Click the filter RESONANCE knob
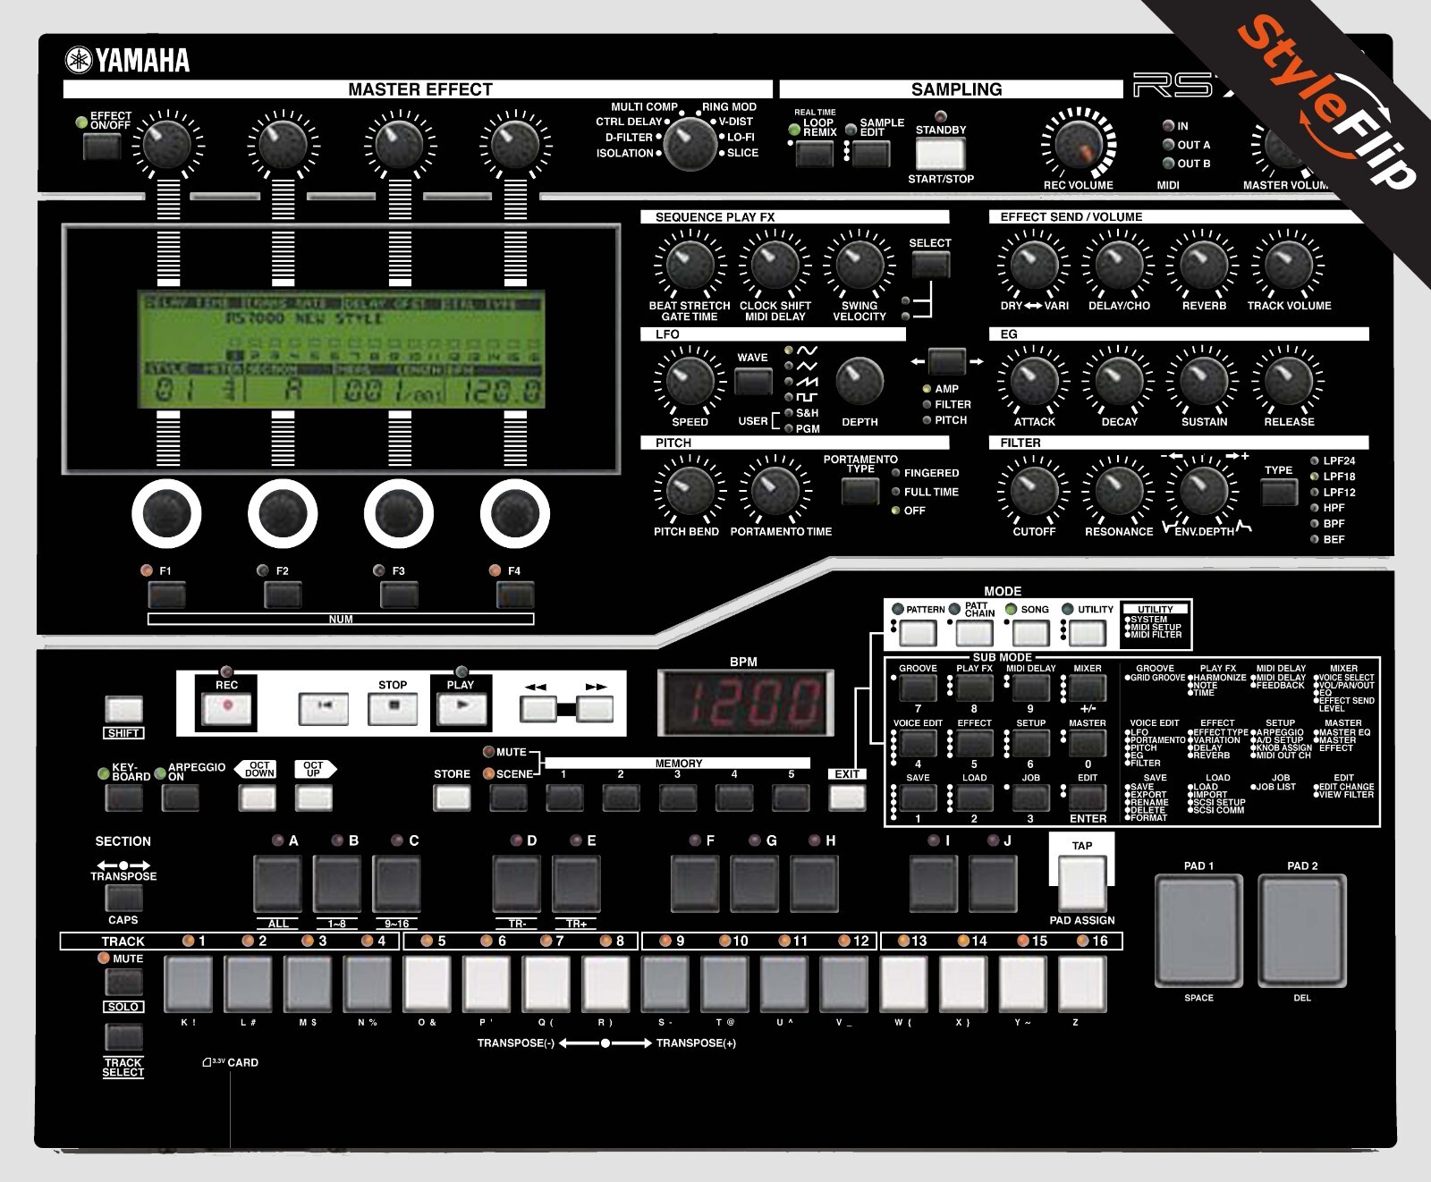This screenshot has height=1182, width=1431. coord(1119,490)
